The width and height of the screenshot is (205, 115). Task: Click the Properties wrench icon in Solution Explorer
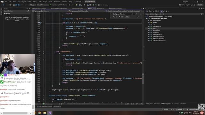click(x=166, y=11)
